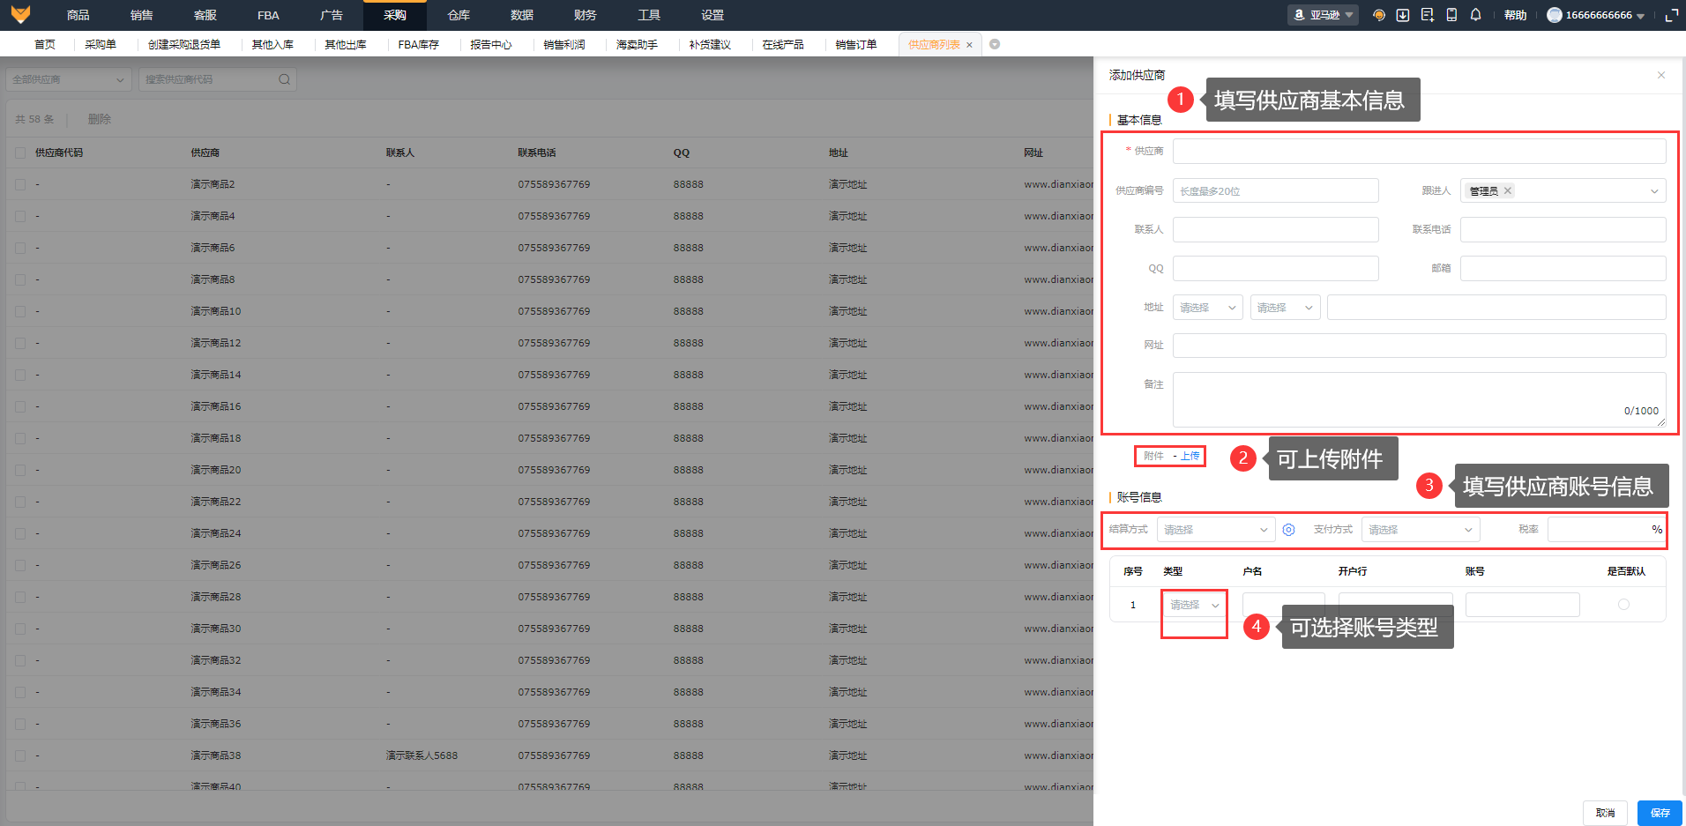Open the second 地址 region dropdown
Screen dimensions: 1686x826
pos(1285,308)
